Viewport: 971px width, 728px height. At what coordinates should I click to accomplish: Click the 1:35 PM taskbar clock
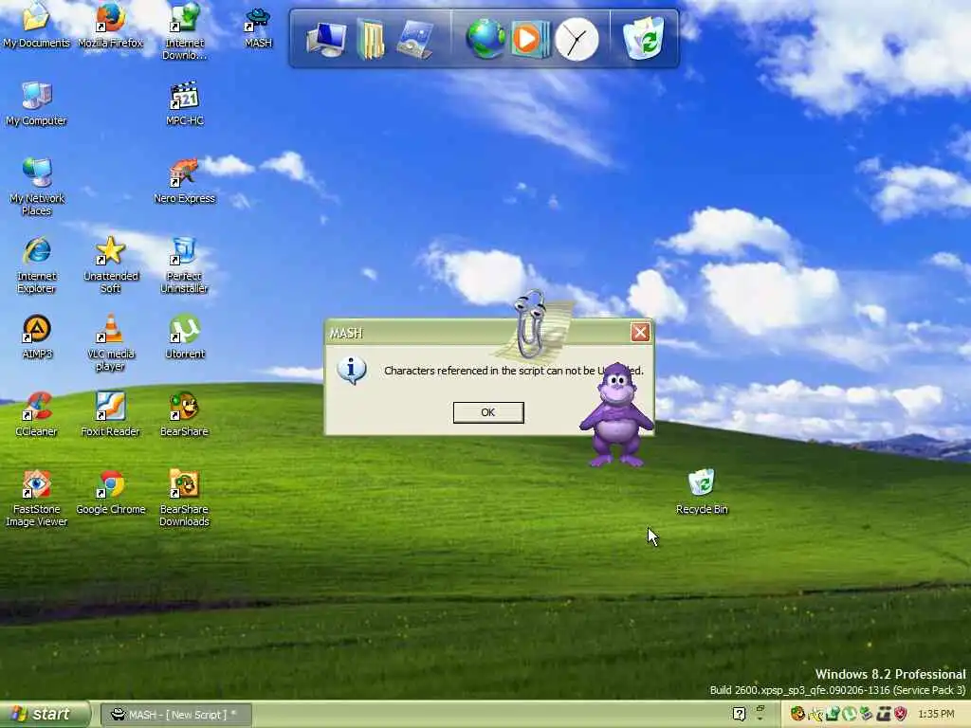coord(936,715)
